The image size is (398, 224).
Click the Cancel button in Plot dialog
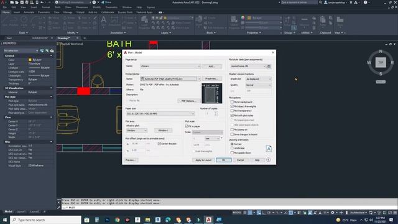tap(240, 160)
